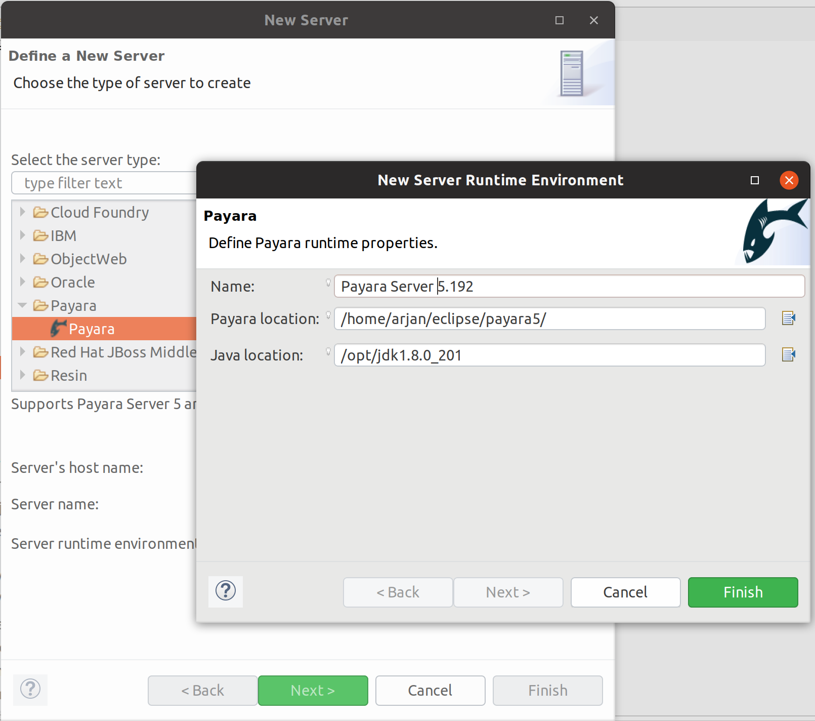
Task: Click the Java location path field
Action: [549, 355]
